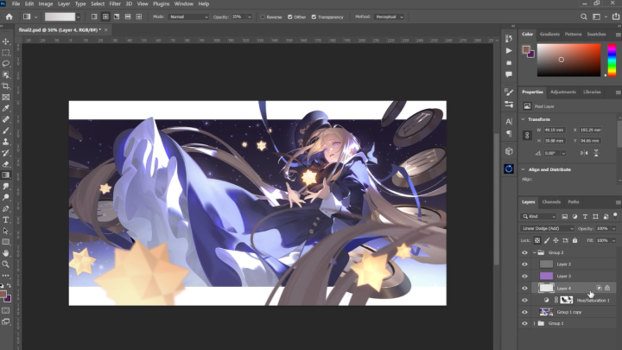Click the link width and height button

(527, 136)
